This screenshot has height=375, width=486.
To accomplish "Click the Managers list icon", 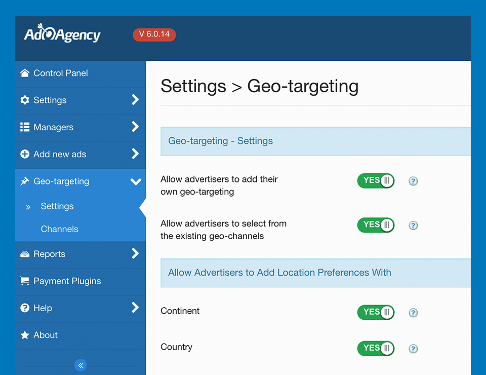I will pyautogui.click(x=25, y=127).
